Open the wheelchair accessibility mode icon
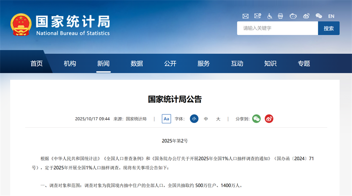Screen dimensions: 352x196 [x=270, y=16]
